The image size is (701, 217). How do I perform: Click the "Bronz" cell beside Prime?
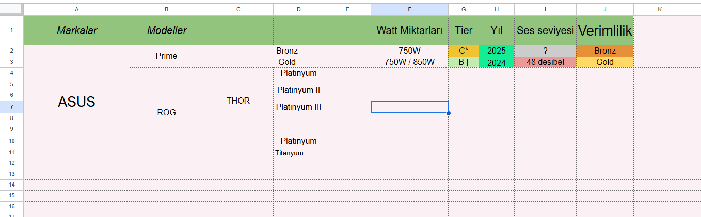287,51
